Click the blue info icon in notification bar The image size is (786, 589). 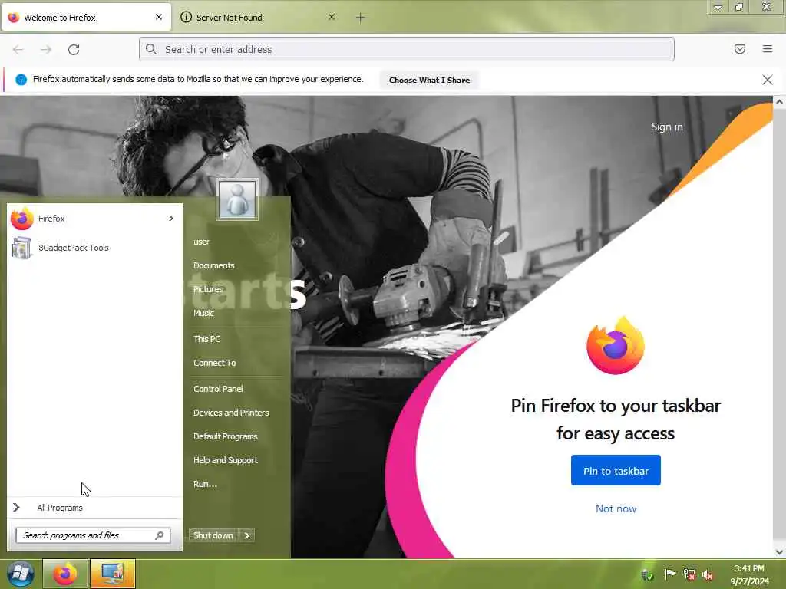(21, 80)
